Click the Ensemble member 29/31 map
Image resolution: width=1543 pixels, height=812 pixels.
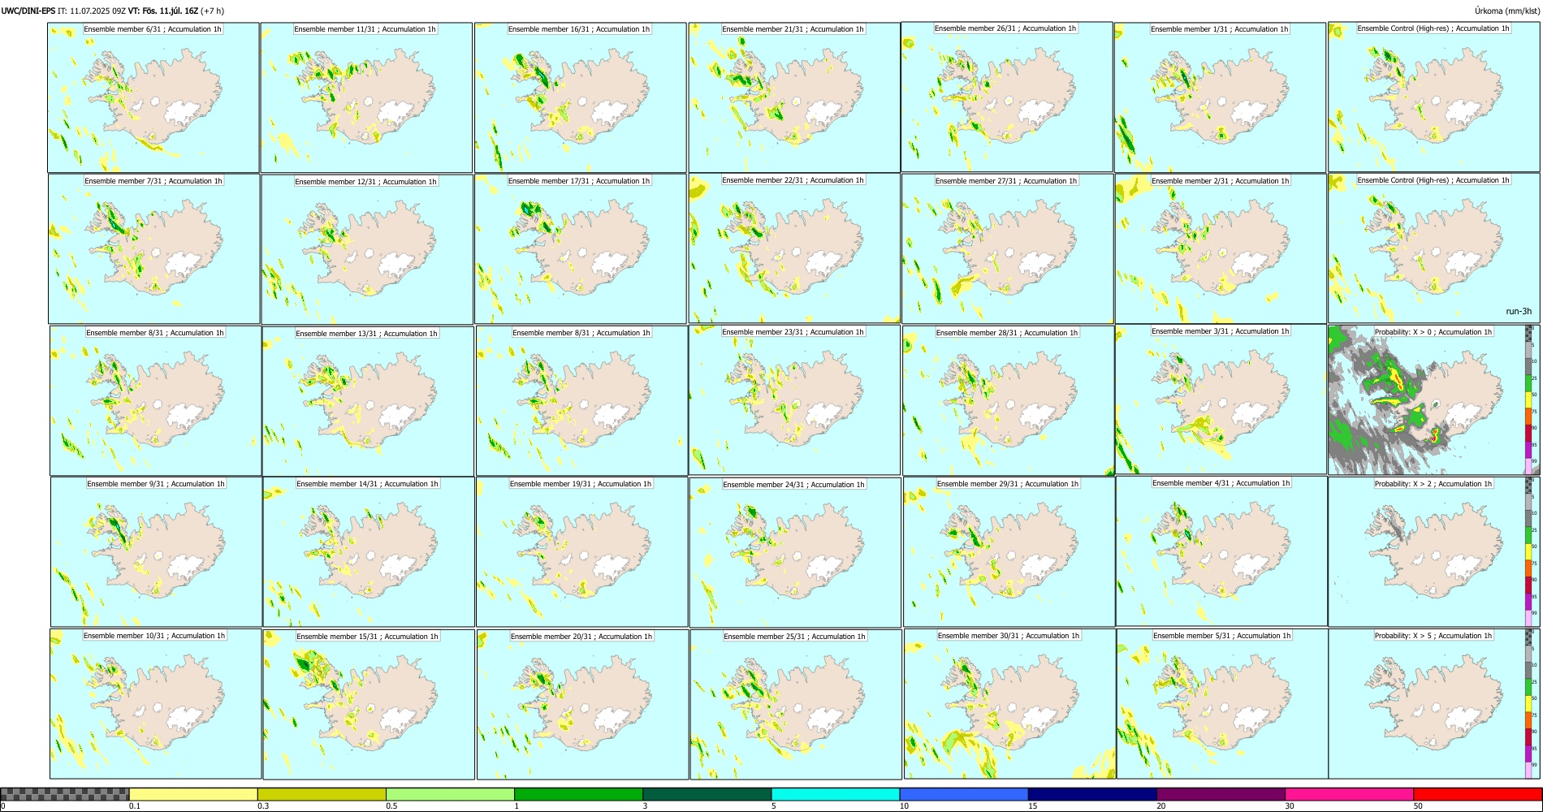1009,552
